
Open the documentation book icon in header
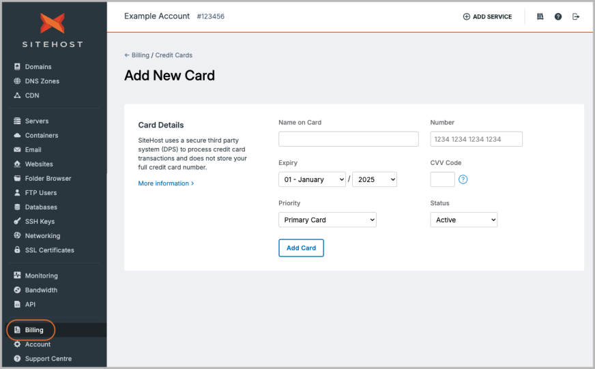tap(540, 16)
